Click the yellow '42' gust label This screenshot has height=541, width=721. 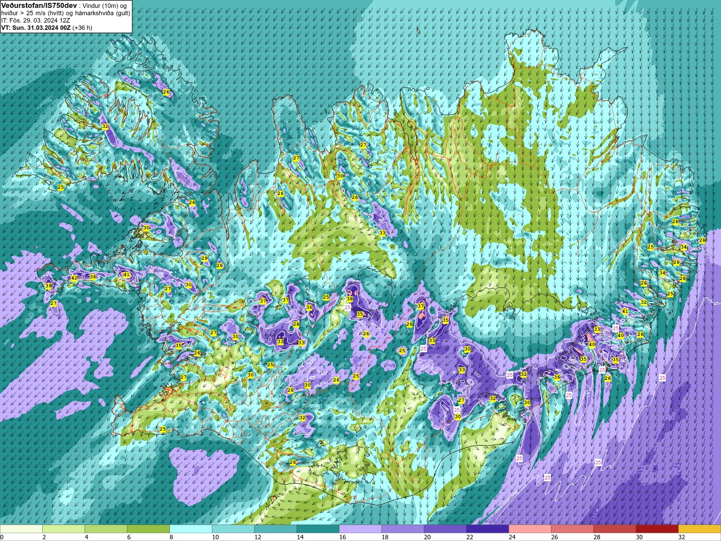coord(74,278)
